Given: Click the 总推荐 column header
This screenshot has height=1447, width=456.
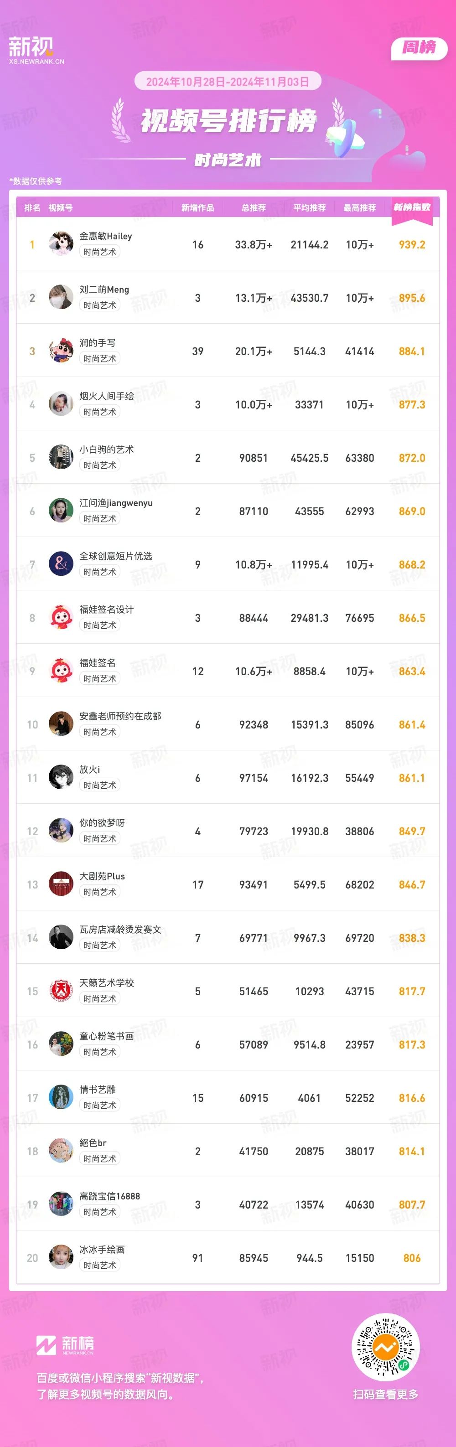Looking at the screenshot, I should tap(253, 208).
